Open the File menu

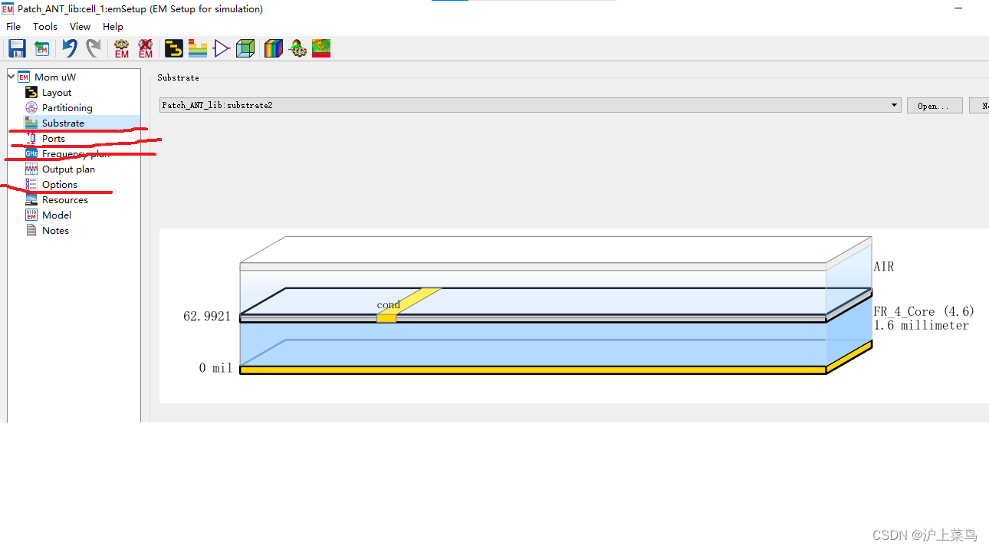point(14,26)
